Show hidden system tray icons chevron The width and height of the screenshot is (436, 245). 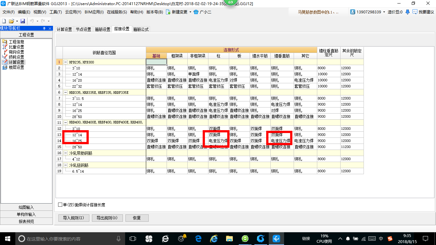[x=340, y=238]
